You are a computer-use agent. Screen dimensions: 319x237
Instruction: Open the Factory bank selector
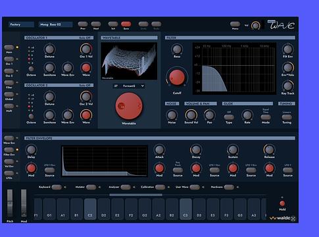click(21, 24)
